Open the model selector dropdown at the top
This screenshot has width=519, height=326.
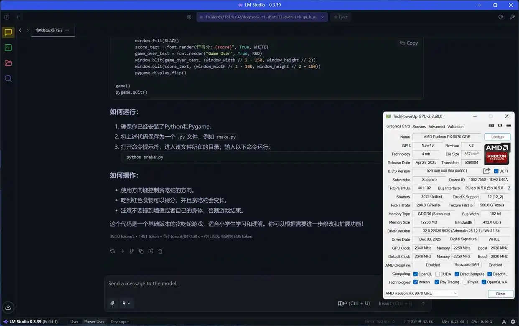coord(262,17)
